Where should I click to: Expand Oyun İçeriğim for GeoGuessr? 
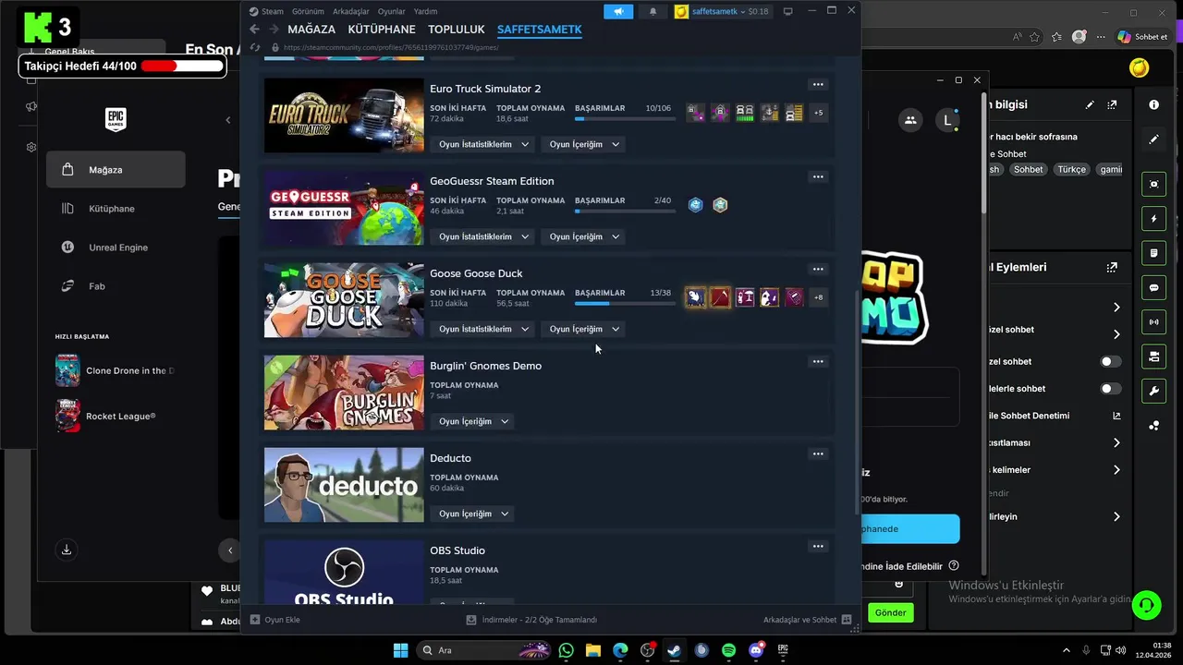[x=583, y=236]
